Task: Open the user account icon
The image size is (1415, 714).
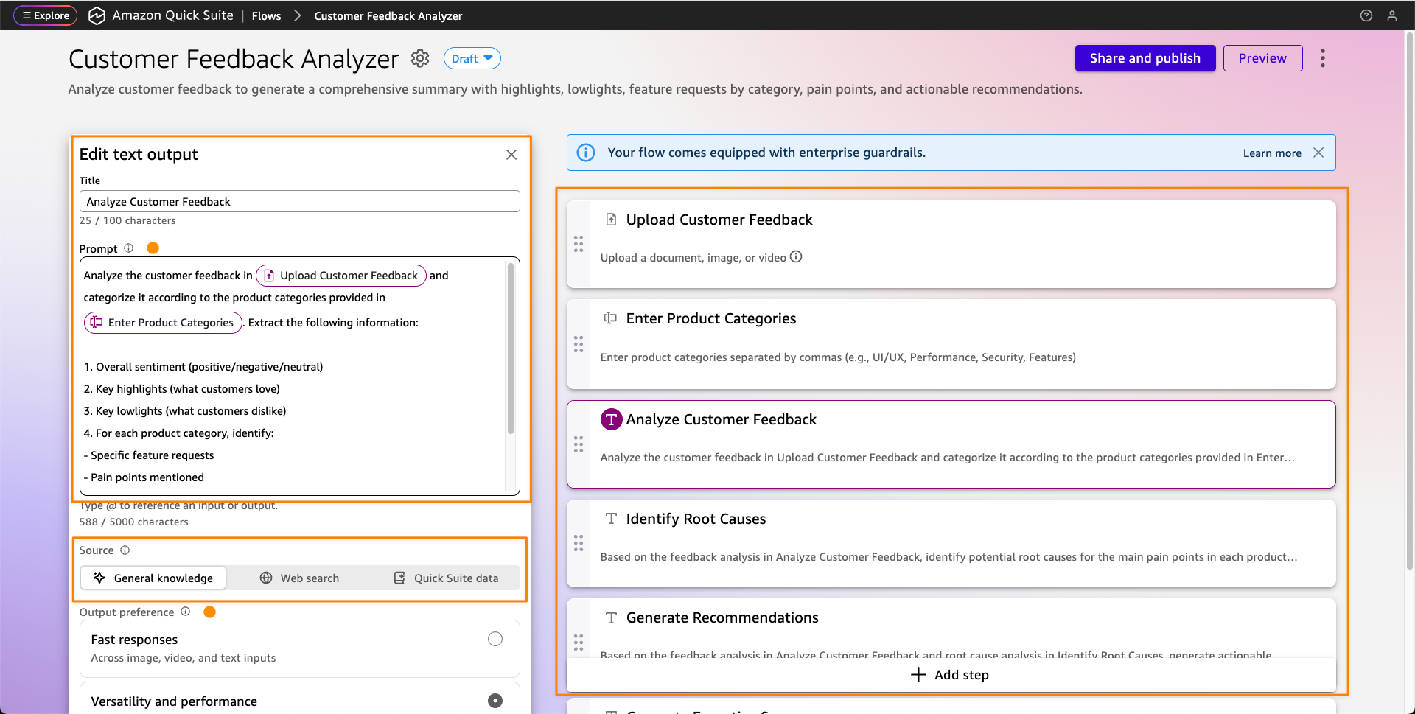Action: pos(1391,15)
